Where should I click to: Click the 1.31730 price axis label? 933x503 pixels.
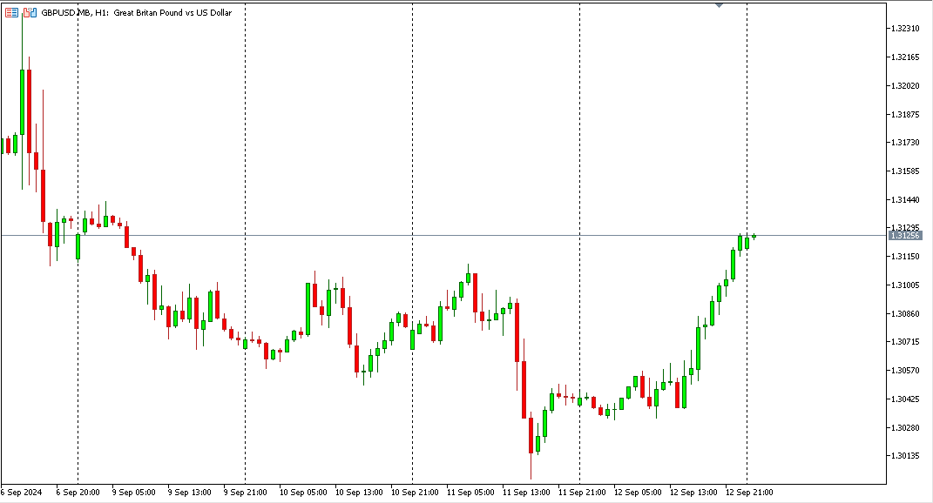(905, 143)
